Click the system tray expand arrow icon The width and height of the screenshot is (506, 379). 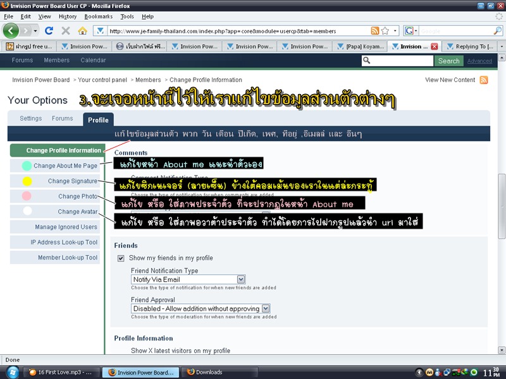tap(419, 372)
